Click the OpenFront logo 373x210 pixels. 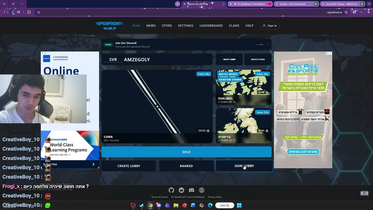tap(109, 25)
